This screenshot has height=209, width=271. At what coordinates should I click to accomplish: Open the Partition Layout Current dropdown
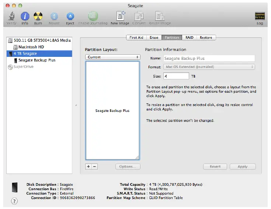[x=113, y=57]
